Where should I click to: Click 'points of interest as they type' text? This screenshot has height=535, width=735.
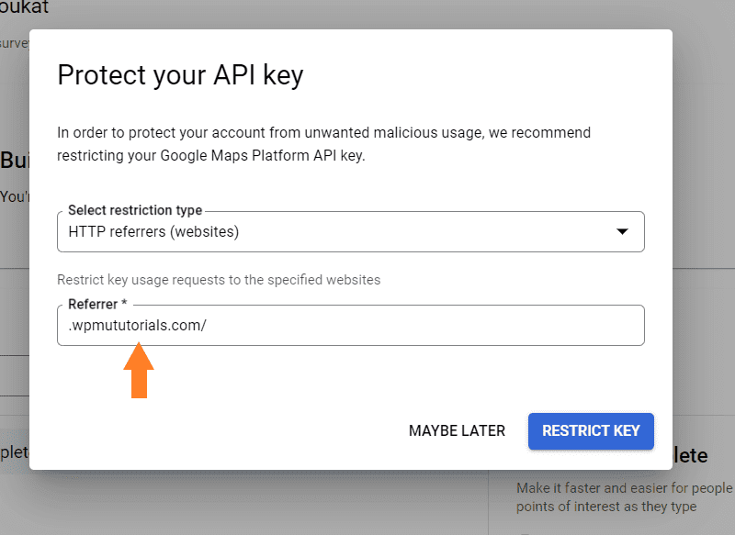coord(606,507)
